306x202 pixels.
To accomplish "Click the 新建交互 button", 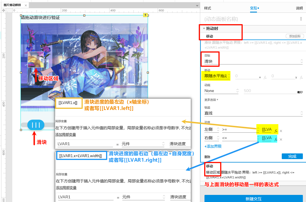I will (x=254, y=199).
